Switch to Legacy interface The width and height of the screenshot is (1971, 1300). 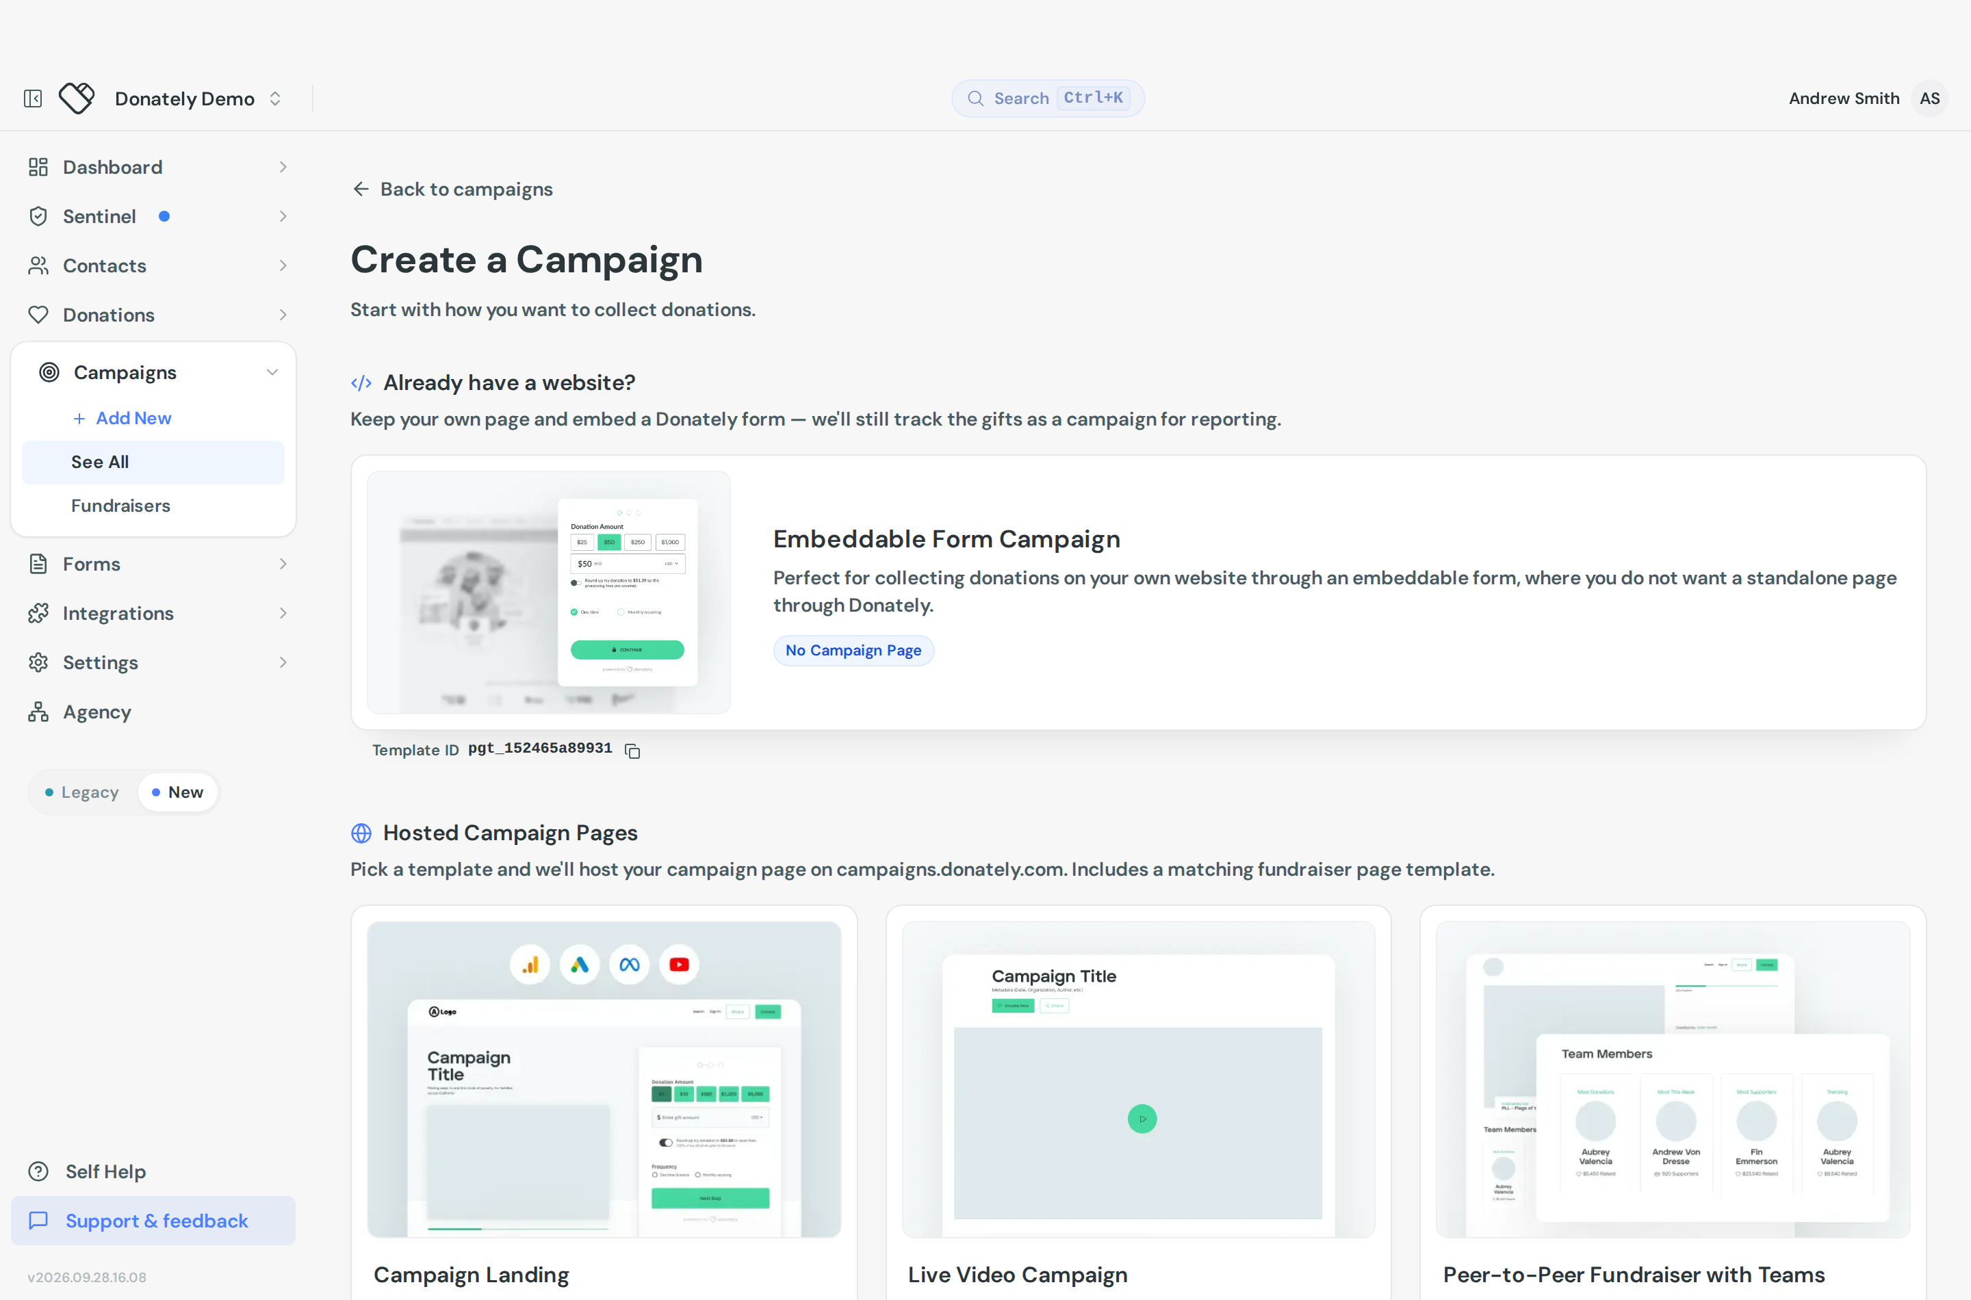click(81, 792)
